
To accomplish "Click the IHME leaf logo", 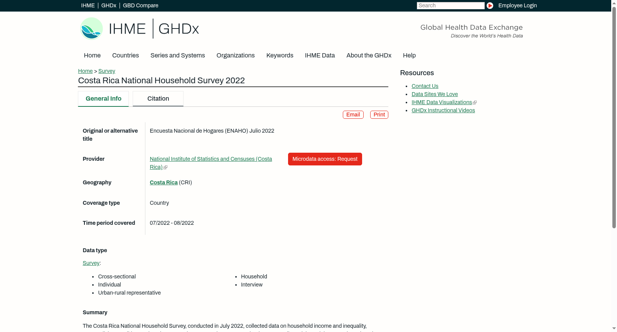I will coord(91,29).
